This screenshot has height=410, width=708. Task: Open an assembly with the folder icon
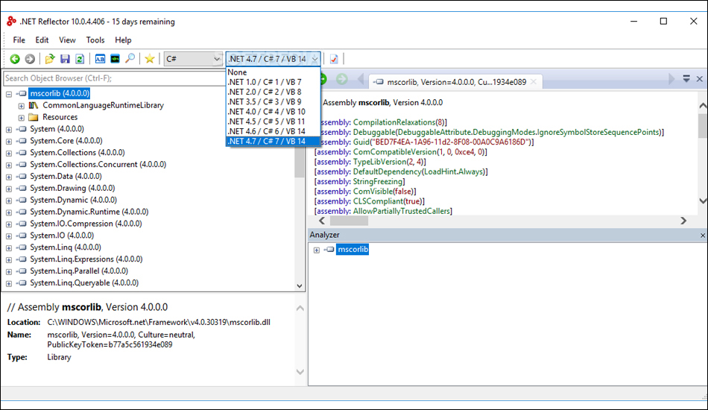coord(50,59)
